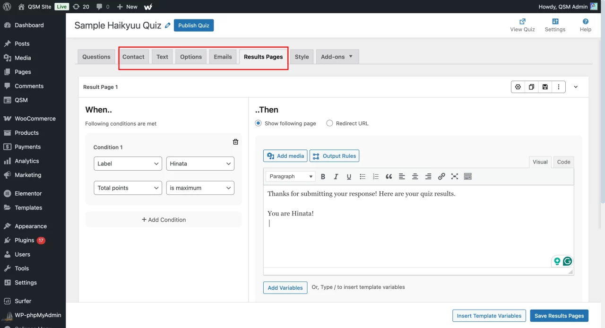Switch to the Emails tab
This screenshot has height=328, width=605.
point(223,57)
